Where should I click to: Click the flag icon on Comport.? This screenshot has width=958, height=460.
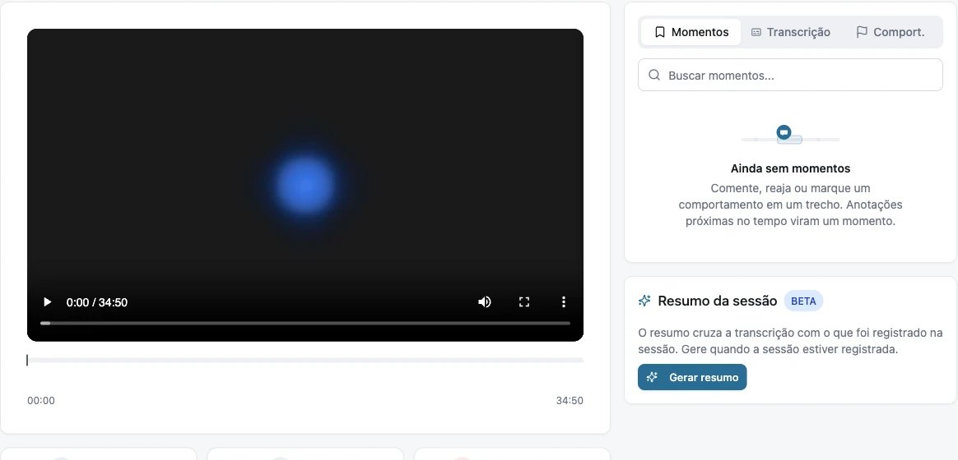coord(862,32)
